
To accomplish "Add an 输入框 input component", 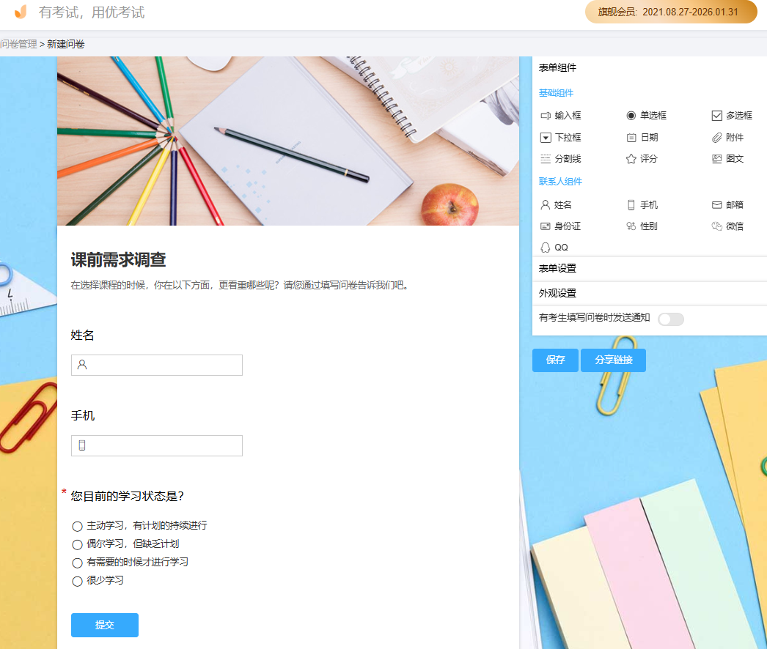I will coord(560,116).
